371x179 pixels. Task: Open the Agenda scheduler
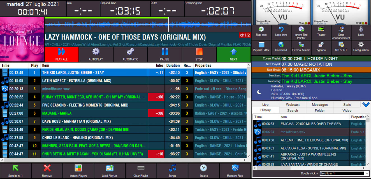point(321,47)
